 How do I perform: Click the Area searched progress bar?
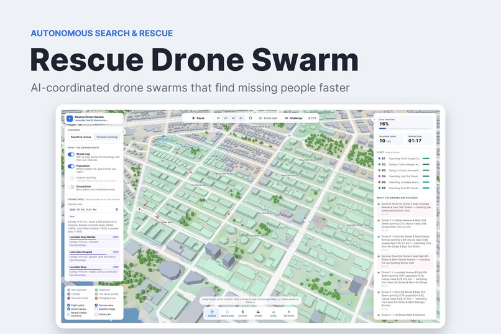point(405,129)
